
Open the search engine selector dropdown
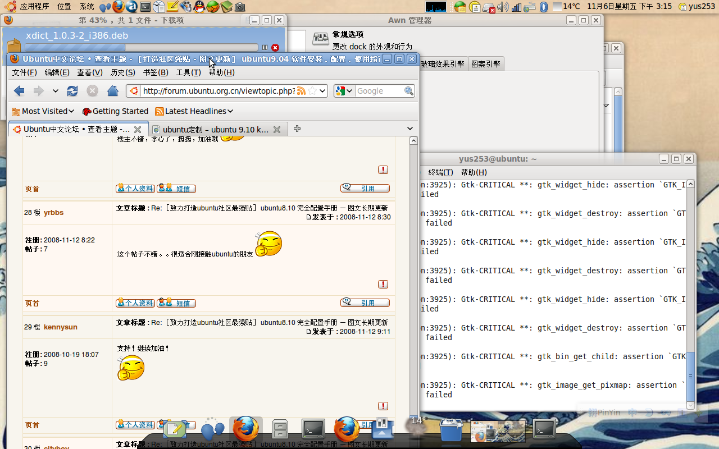[x=344, y=91]
